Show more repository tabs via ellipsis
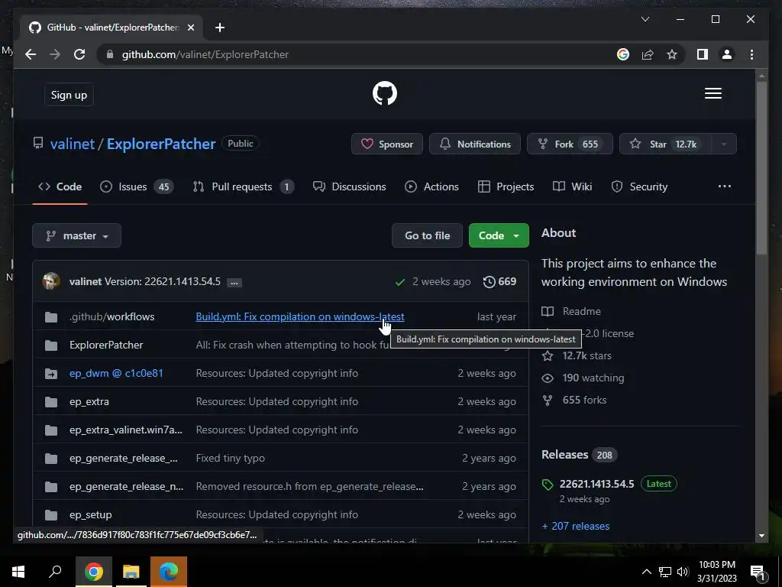Image resolution: width=782 pixels, height=587 pixels. [x=725, y=186]
